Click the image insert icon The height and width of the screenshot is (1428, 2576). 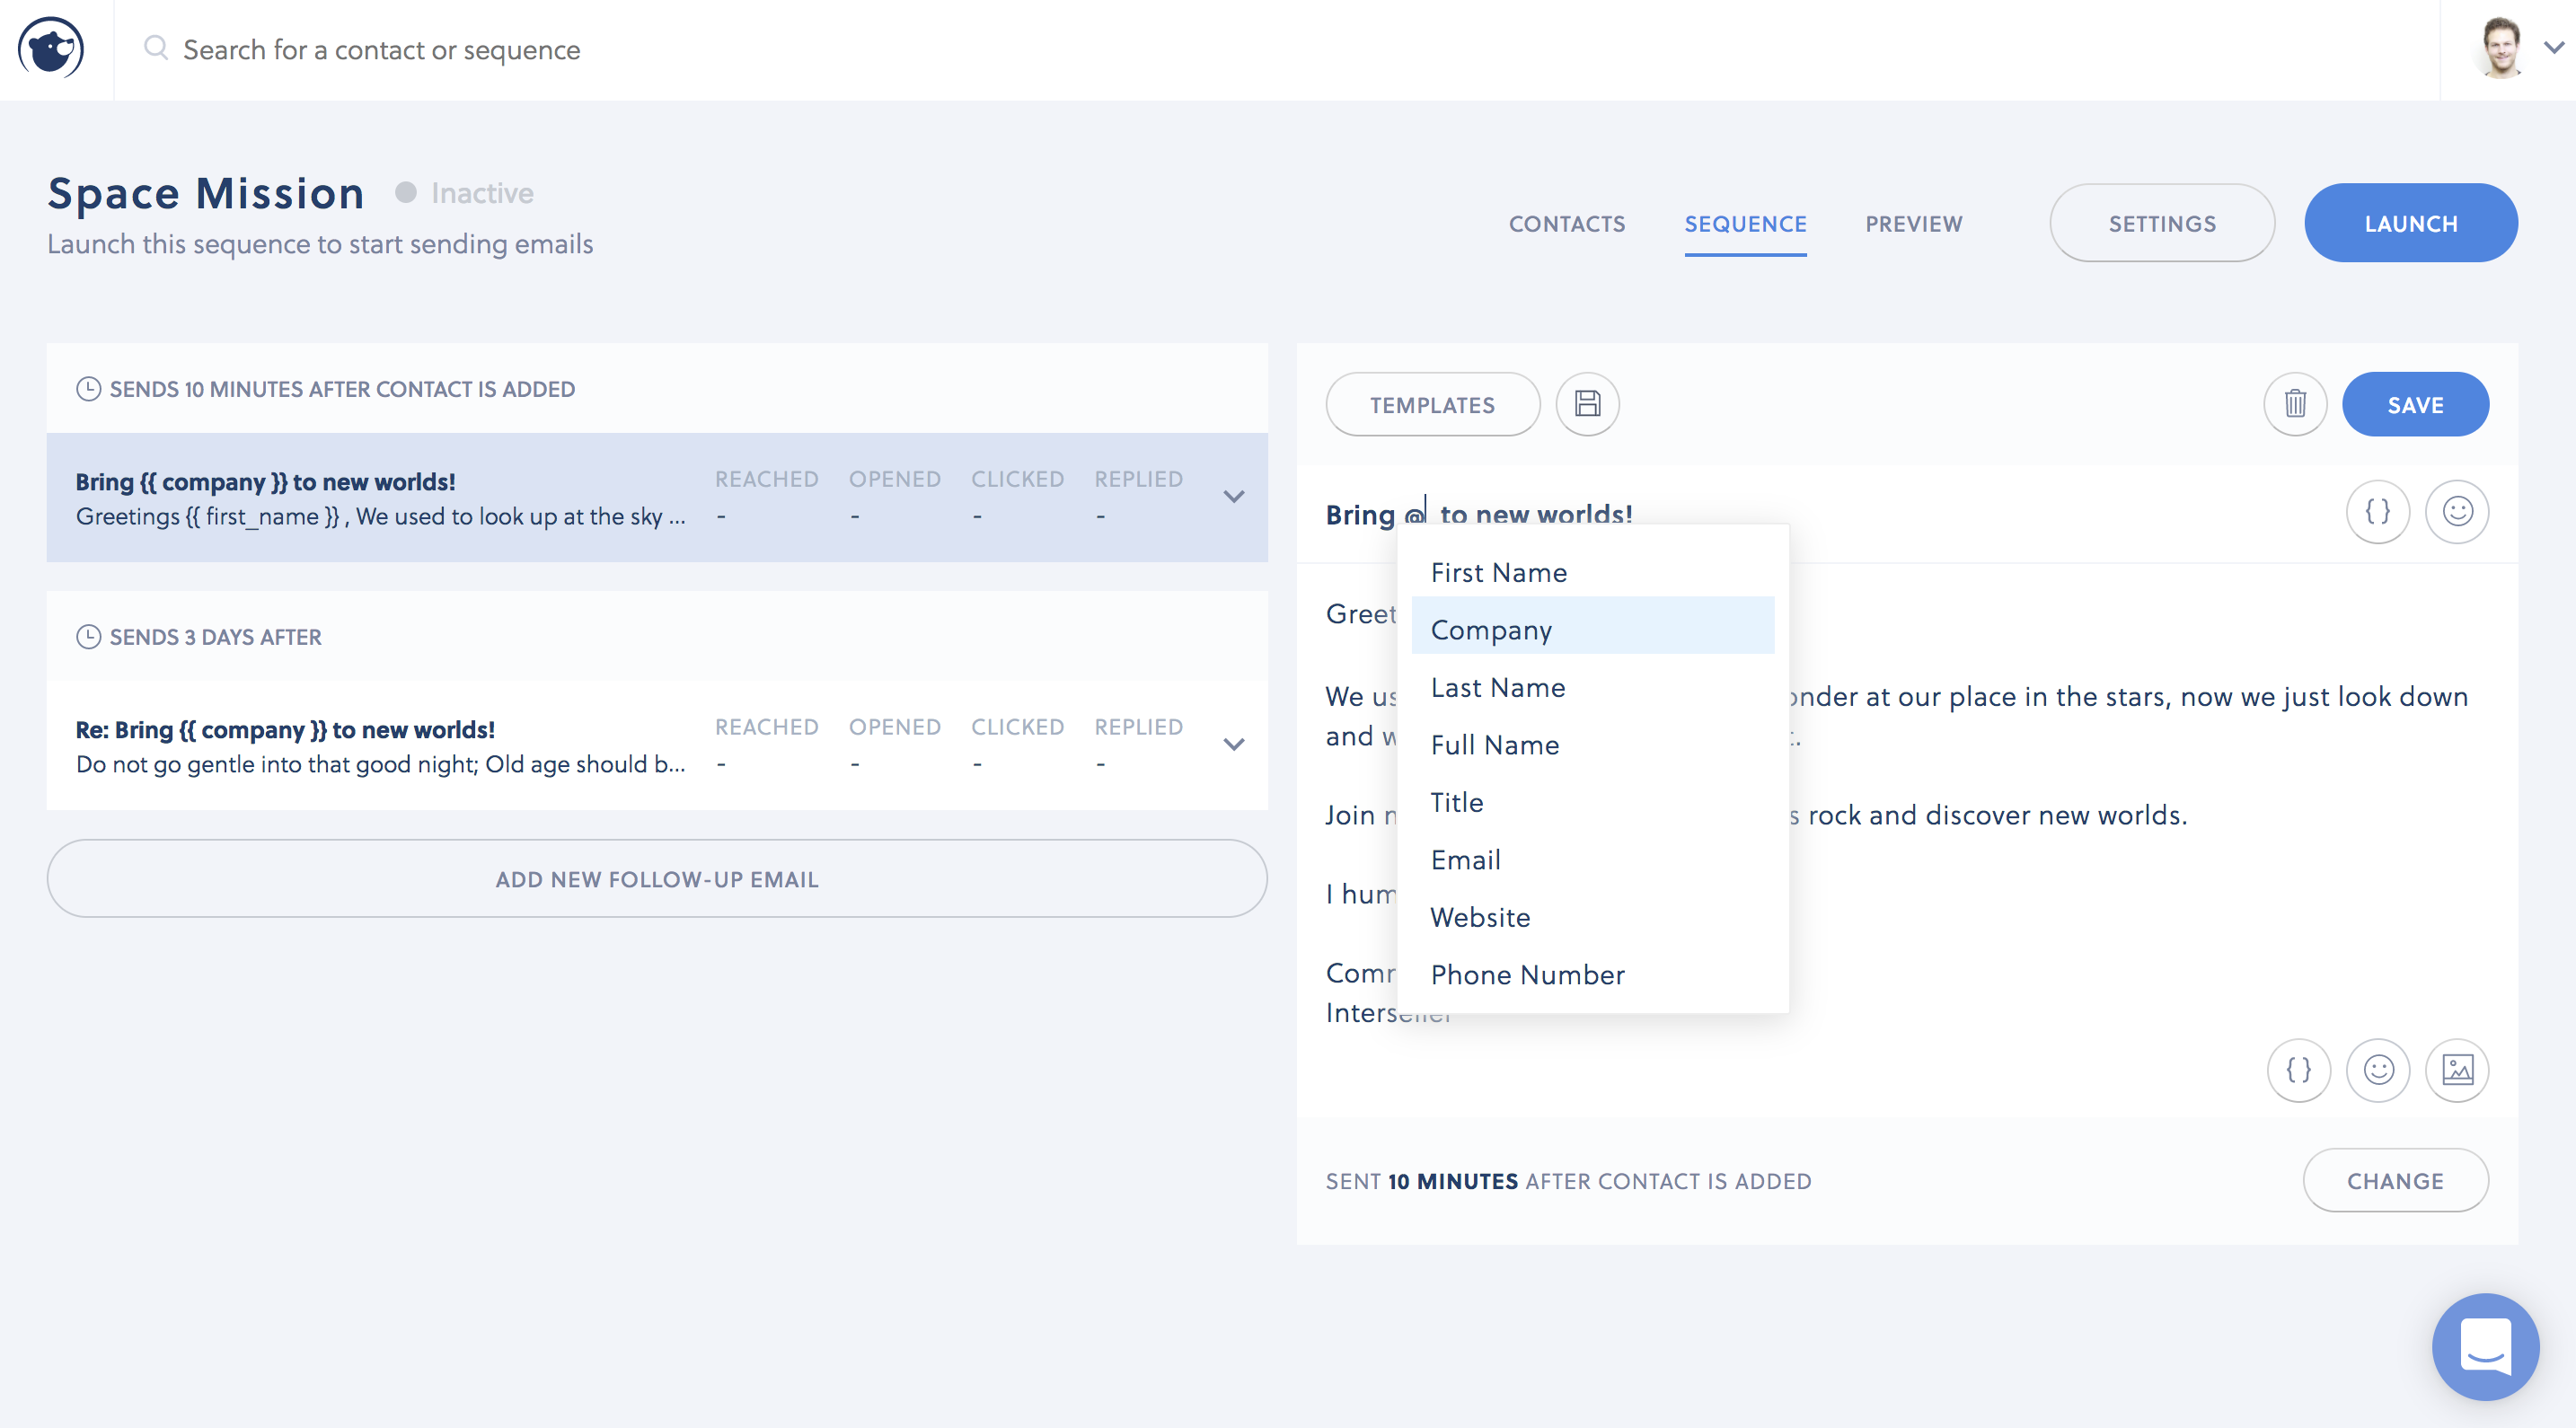(x=2457, y=1070)
